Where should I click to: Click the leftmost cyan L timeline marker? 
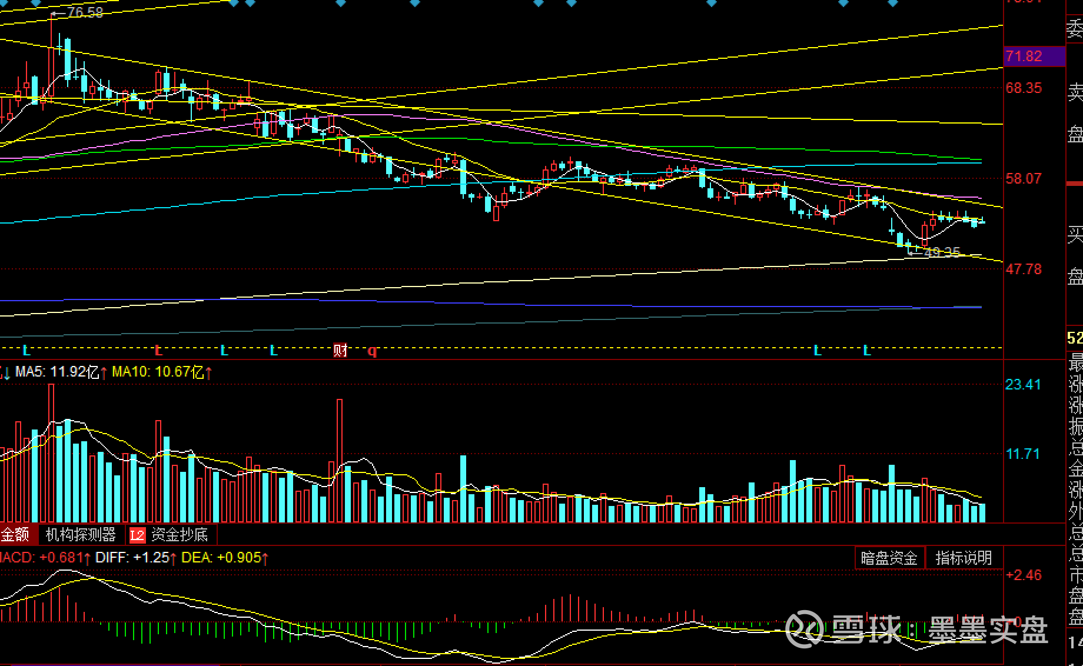click(x=26, y=351)
